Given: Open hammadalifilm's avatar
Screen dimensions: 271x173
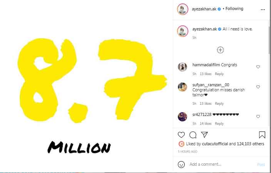Looking at the screenshot, I should tap(182, 67).
